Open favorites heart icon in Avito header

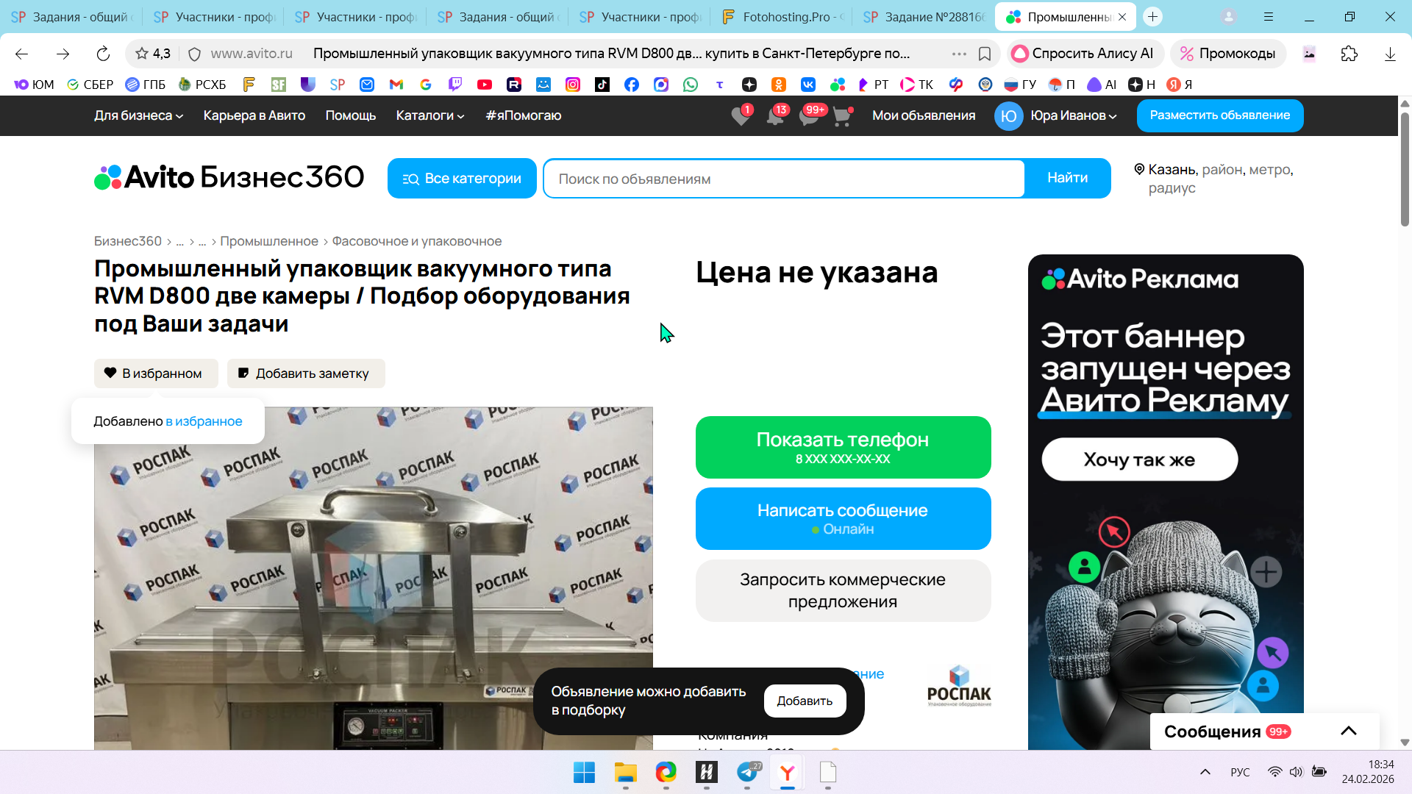click(x=741, y=116)
